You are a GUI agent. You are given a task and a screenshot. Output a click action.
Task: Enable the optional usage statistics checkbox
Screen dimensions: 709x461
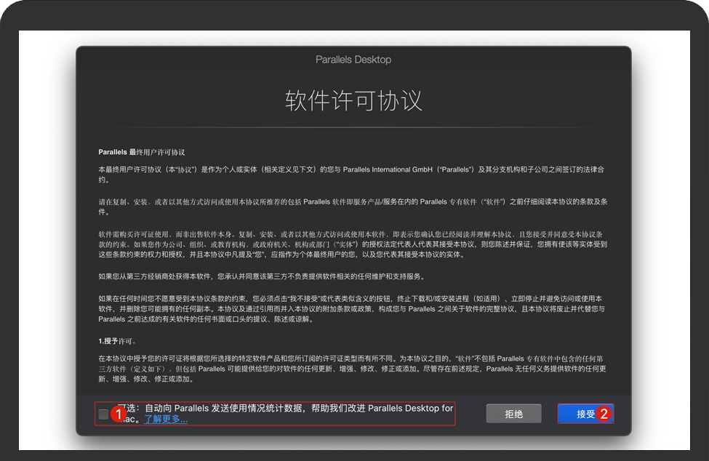pyautogui.click(x=103, y=414)
